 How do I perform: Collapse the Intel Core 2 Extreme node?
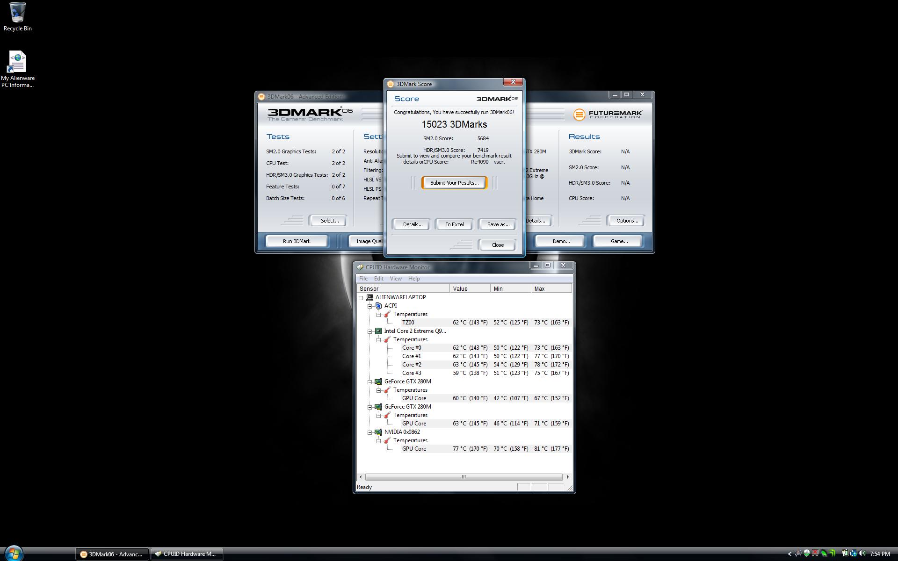click(370, 331)
